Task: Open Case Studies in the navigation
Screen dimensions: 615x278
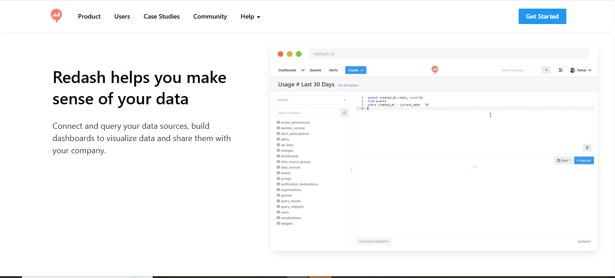Action: pyautogui.click(x=161, y=16)
